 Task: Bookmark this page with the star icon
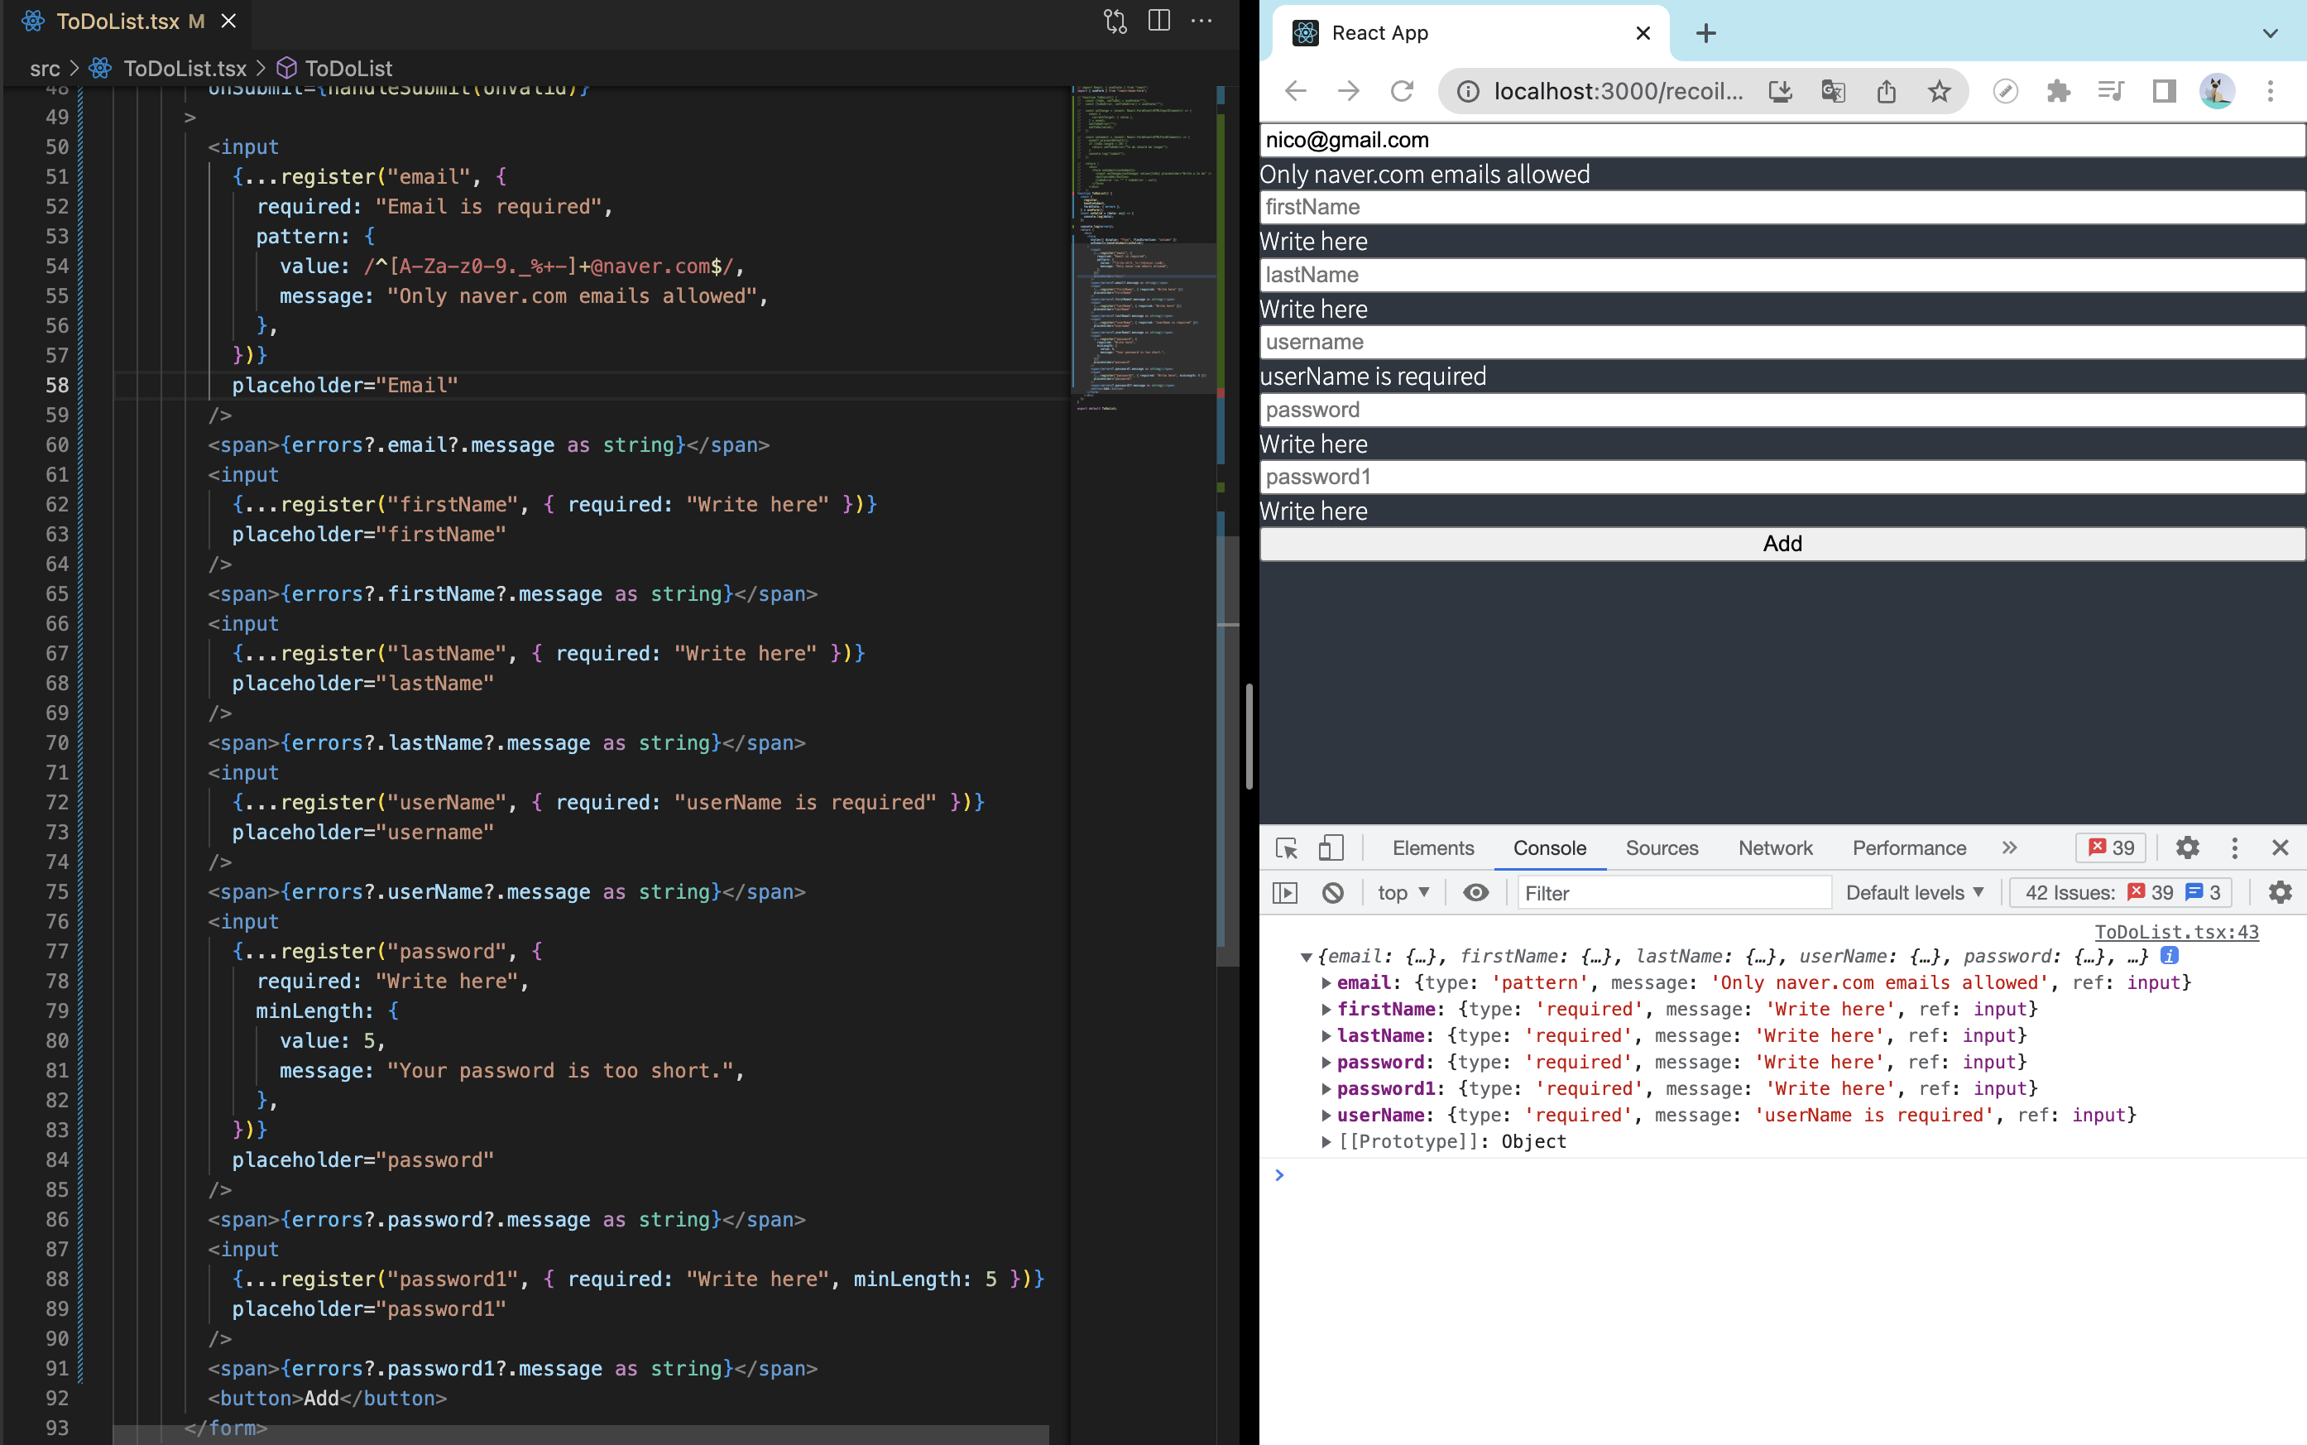click(1938, 91)
